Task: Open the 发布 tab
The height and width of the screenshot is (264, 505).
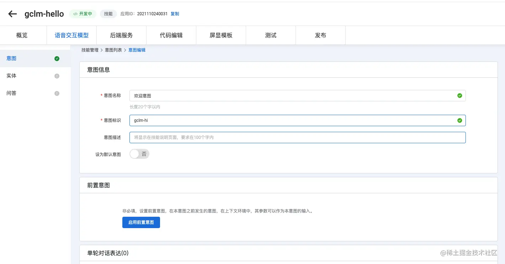Action: pos(320,35)
